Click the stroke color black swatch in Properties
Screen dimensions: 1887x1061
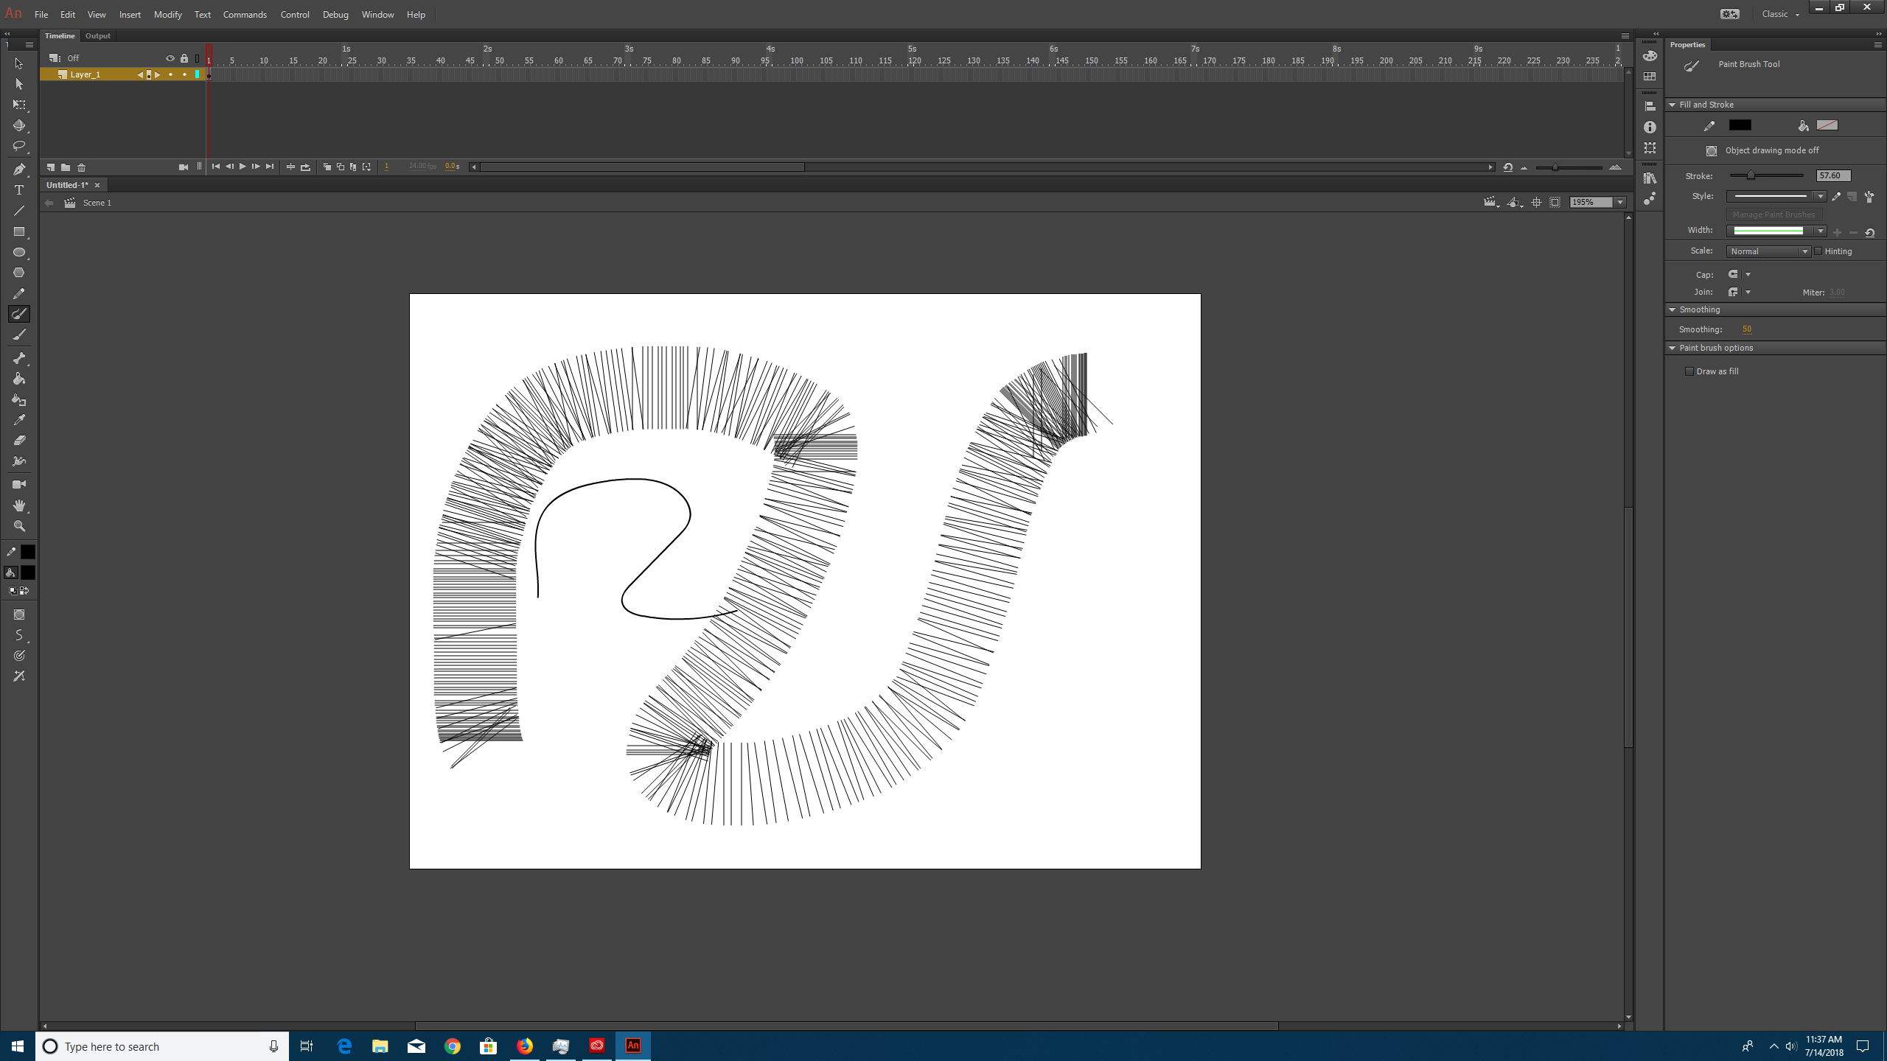[x=1740, y=125]
